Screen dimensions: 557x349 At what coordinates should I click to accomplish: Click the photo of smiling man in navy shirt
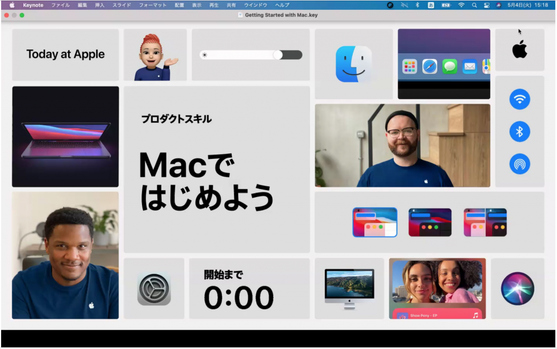65,255
